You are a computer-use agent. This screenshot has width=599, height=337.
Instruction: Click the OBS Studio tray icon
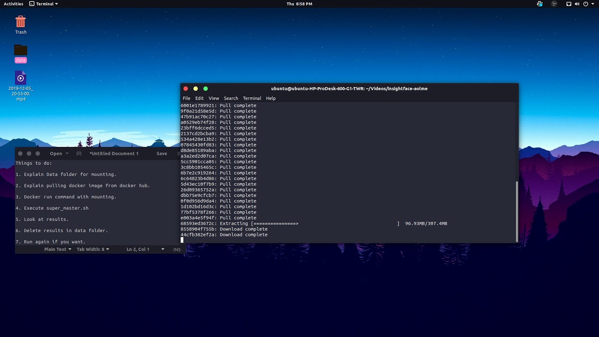[554, 4]
